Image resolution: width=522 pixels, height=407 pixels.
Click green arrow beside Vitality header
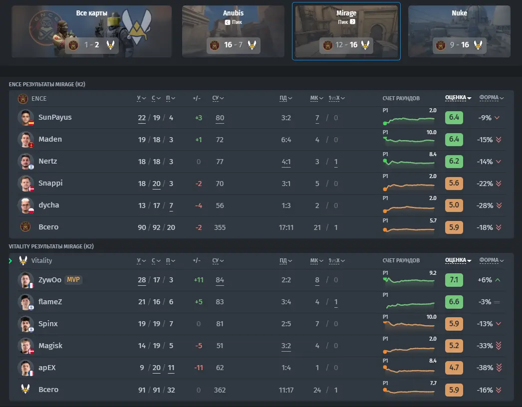pos(10,260)
